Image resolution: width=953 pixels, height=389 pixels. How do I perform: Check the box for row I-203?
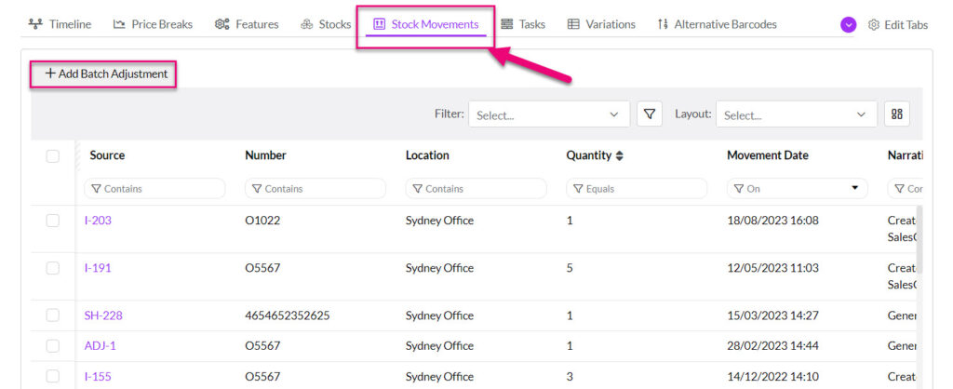click(x=53, y=221)
